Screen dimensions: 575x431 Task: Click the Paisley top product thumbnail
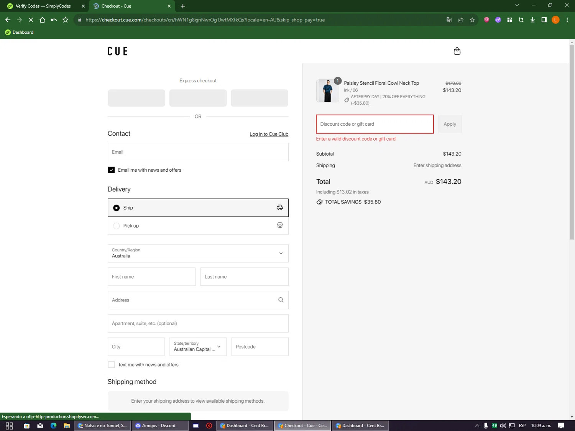click(x=328, y=91)
